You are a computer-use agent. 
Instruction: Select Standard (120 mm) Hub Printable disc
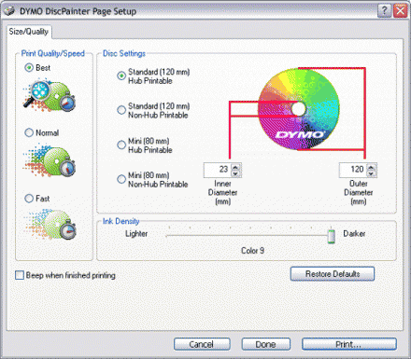121,76
